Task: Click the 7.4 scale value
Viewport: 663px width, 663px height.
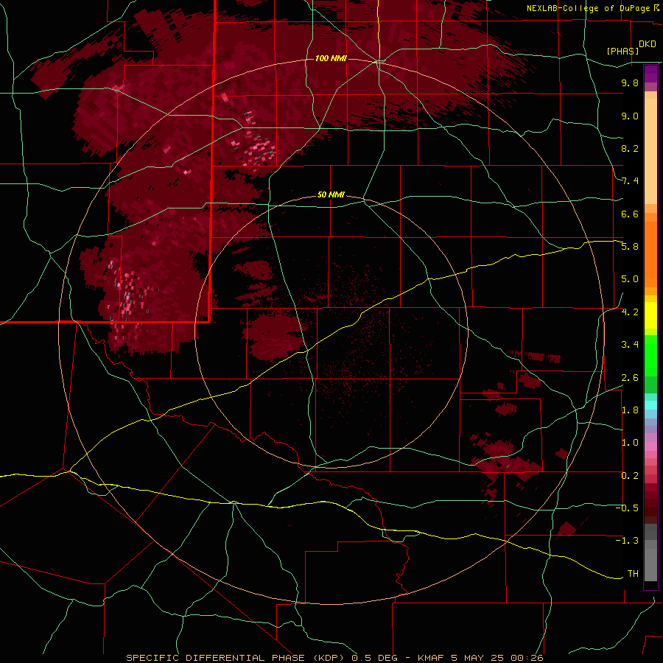Action: (630, 181)
